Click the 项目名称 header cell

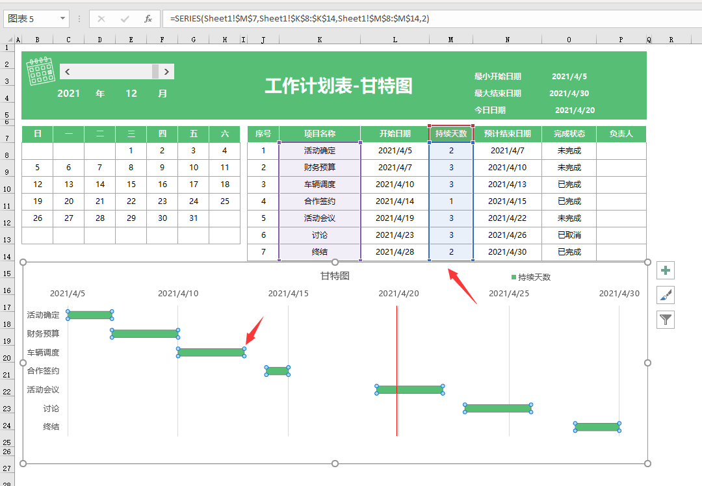coord(320,134)
